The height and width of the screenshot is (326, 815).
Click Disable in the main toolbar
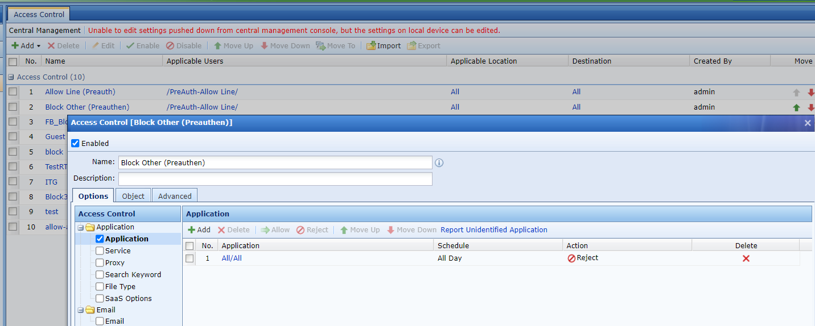pyautogui.click(x=184, y=46)
